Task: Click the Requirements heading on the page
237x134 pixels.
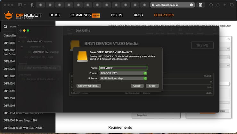Action: coord(120,127)
